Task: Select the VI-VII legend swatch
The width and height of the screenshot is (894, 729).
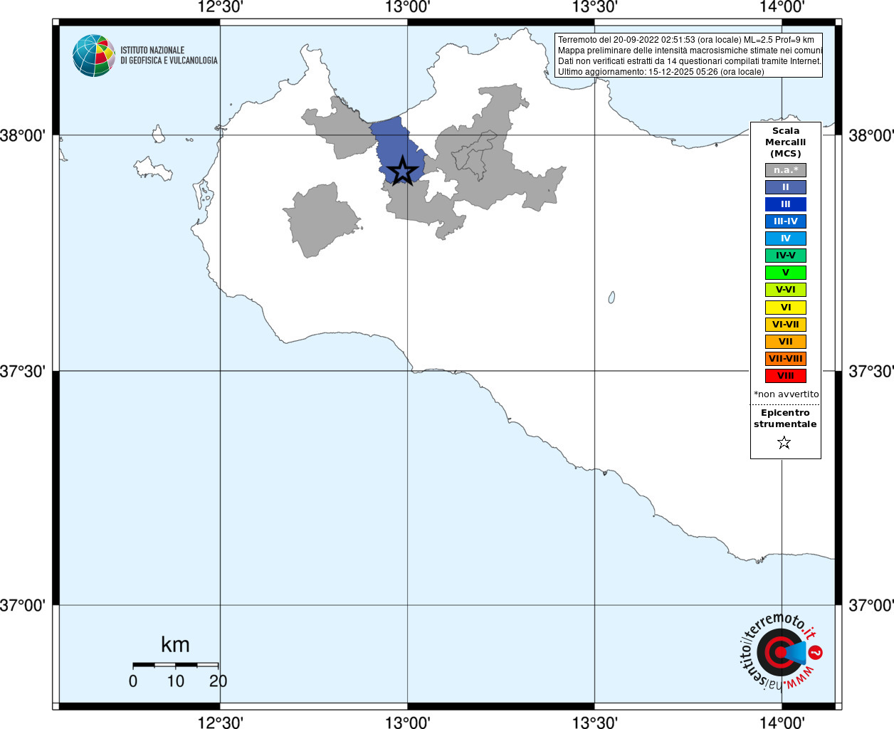Action: coord(786,325)
